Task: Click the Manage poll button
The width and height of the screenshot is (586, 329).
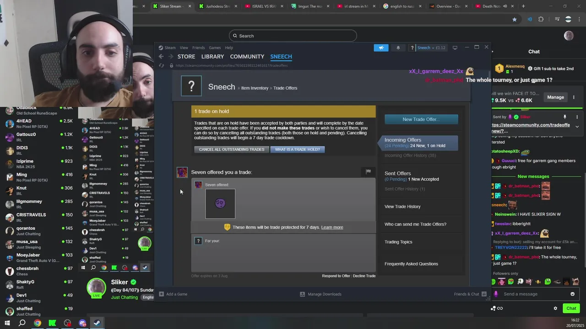Action: point(555,97)
